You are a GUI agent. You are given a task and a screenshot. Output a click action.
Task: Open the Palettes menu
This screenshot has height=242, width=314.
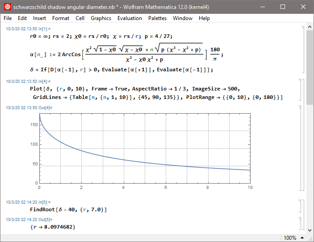pyautogui.click(x=157, y=18)
